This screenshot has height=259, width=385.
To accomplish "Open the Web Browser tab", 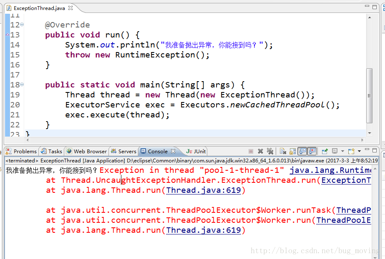I will [x=87, y=151].
